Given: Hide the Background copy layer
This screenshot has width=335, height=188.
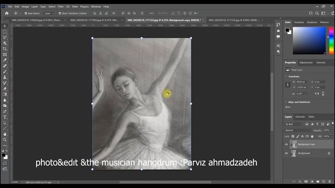Looking at the screenshot, I should pos(286,144).
